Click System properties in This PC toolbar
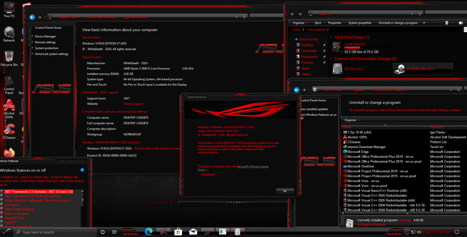 [x=360, y=23]
